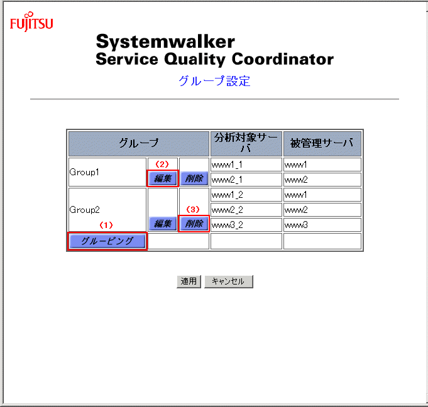Select the www1_1 analysis target cell
Screen dimensions: 428x407
(x=246, y=165)
